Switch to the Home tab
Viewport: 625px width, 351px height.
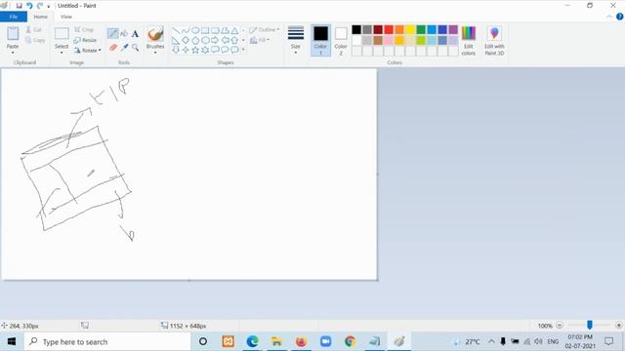pos(40,17)
